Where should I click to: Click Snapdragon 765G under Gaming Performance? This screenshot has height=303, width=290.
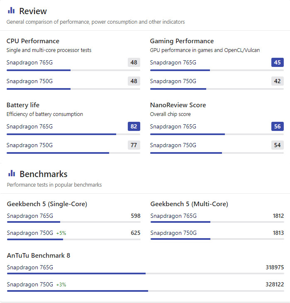coord(173,63)
